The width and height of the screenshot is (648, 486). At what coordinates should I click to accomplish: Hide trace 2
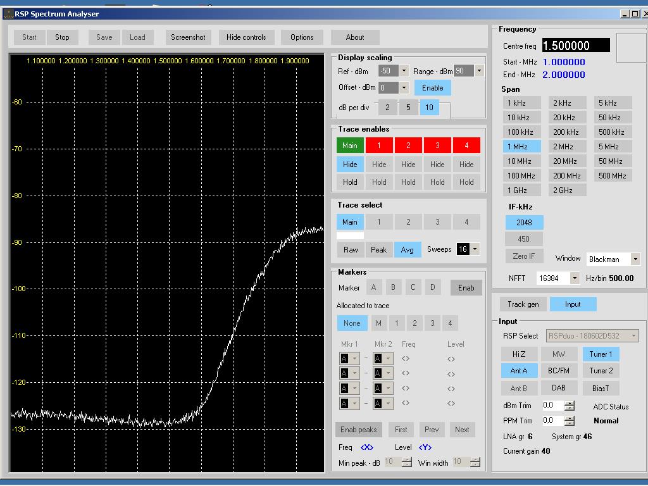click(x=408, y=164)
